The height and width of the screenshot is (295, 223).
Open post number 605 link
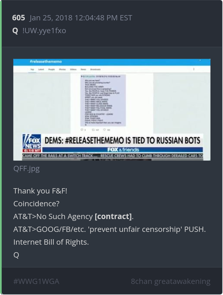tap(18, 18)
